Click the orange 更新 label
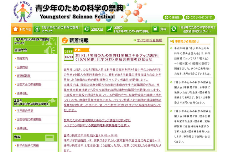 pos(82,50)
